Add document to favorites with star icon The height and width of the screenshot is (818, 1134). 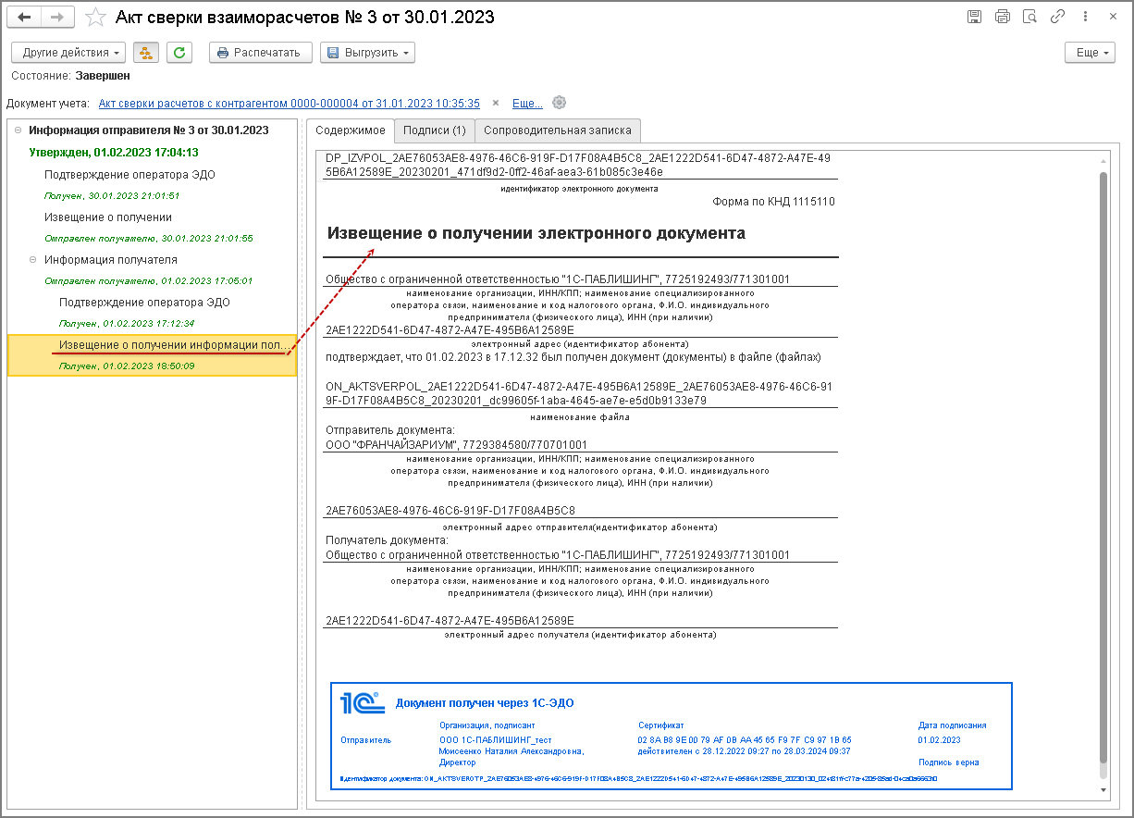[x=94, y=18]
